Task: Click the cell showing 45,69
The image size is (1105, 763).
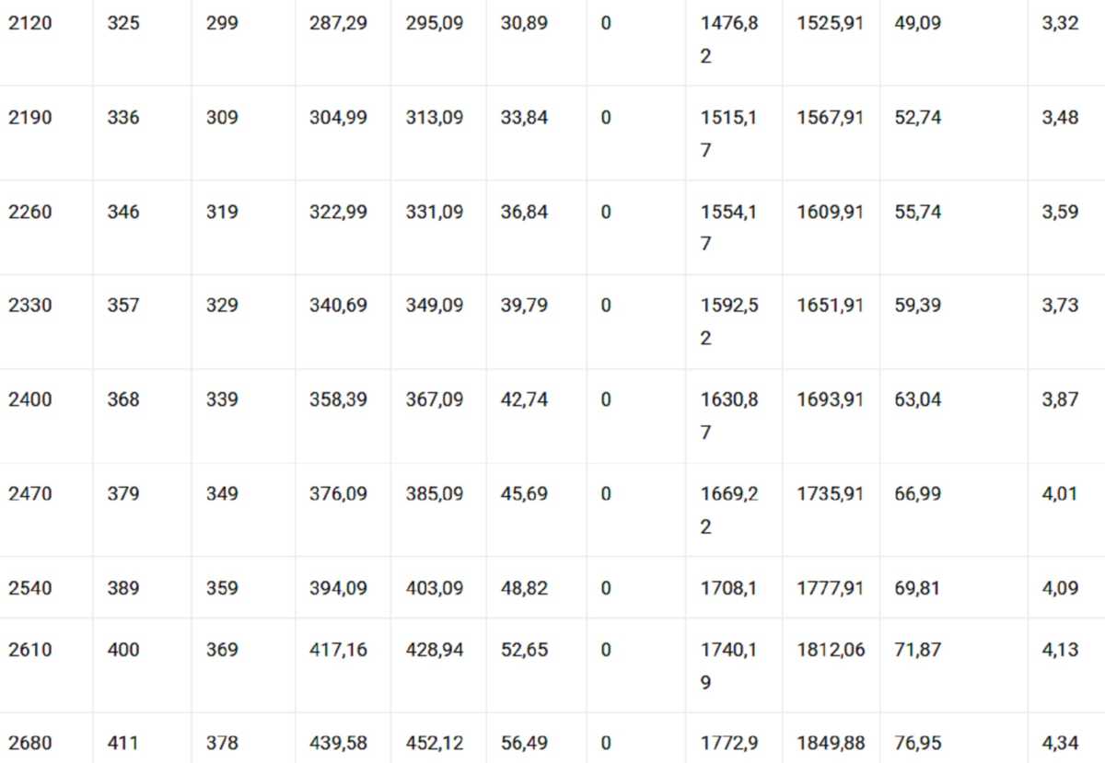Action: coord(538,508)
